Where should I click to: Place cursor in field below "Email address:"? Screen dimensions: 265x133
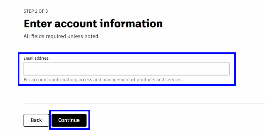[x=126, y=69]
